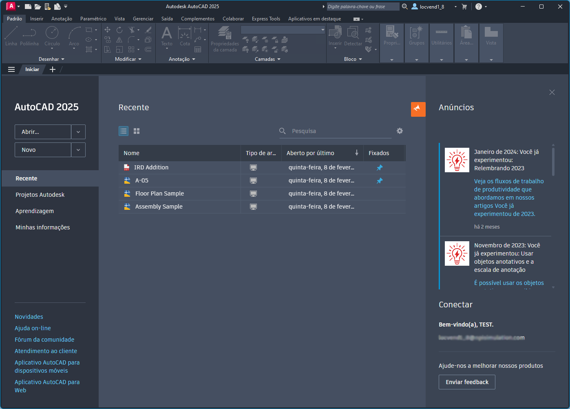Expand the Modificar panel
This screenshot has width=570, height=409.
pyautogui.click(x=128, y=59)
